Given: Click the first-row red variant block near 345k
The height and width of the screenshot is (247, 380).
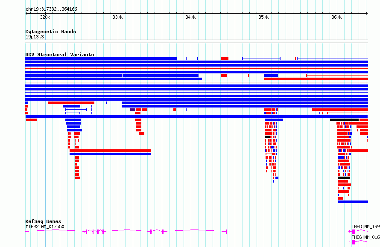Looking at the screenshot, I should click(225, 58).
